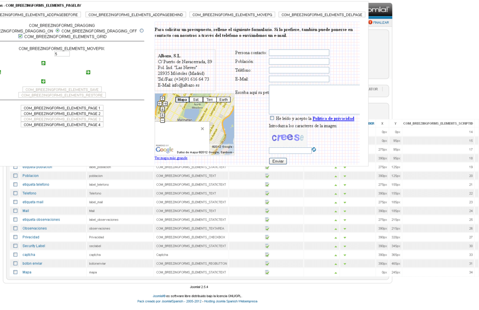479x310 pixels.
Task: Click the green move-up arrow icon
Action: [x=44, y=63]
